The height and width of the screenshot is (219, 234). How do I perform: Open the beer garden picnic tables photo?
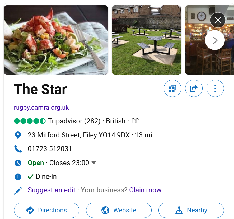(x=147, y=40)
